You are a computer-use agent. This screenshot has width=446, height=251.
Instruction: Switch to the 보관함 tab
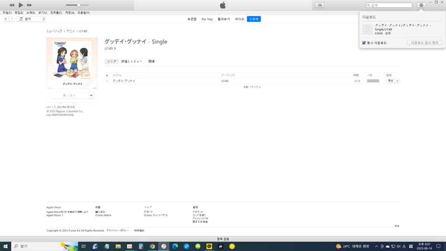[192, 19]
